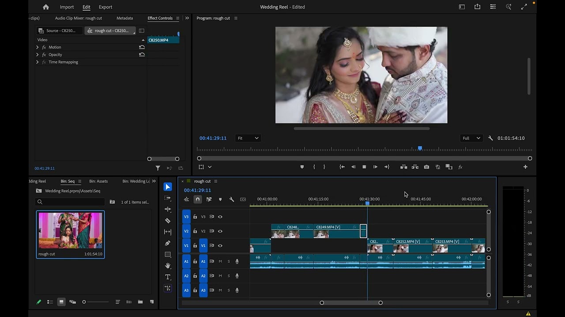Switch to Import tab
565x317 pixels.
[67, 7]
